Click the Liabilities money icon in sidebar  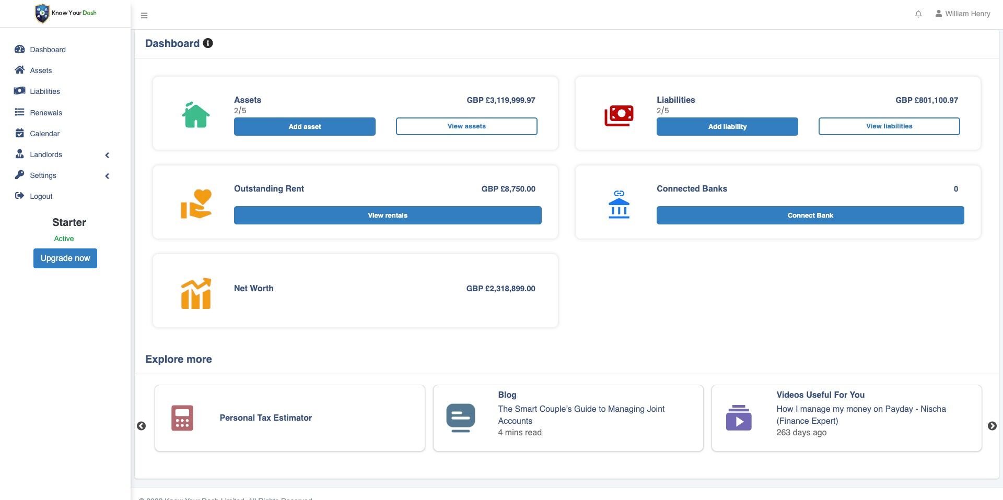point(20,91)
